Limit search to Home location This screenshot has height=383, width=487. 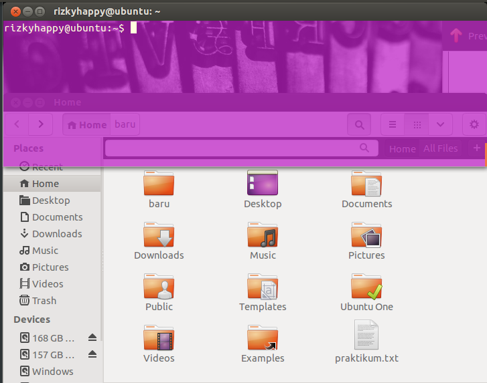(x=402, y=148)
